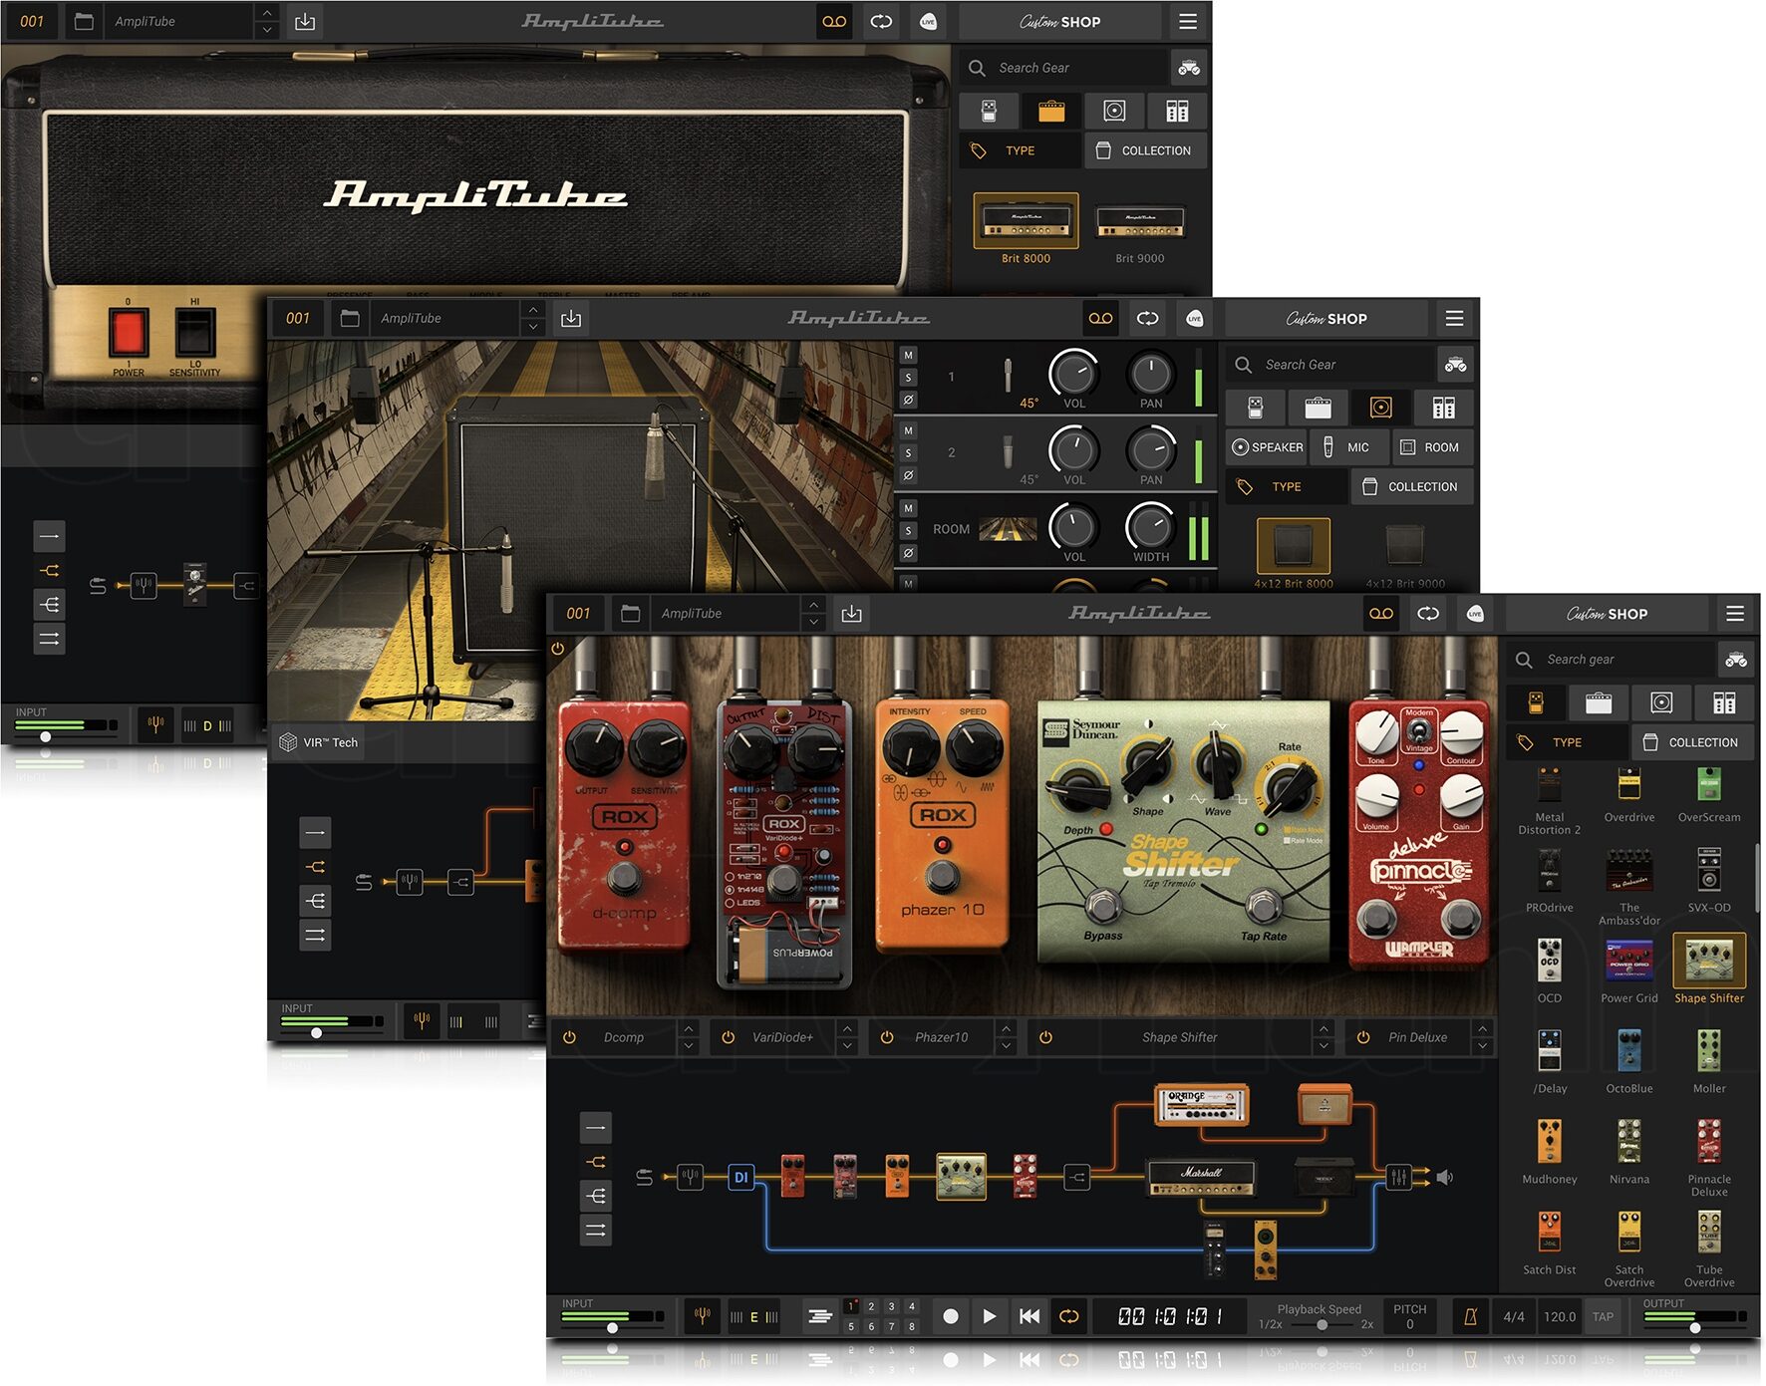This screenshot has width=1766, height=1386.
Task: Click tuner icon in front window bottom bar
Action: pyautogui.click(x=703, y=1316)
